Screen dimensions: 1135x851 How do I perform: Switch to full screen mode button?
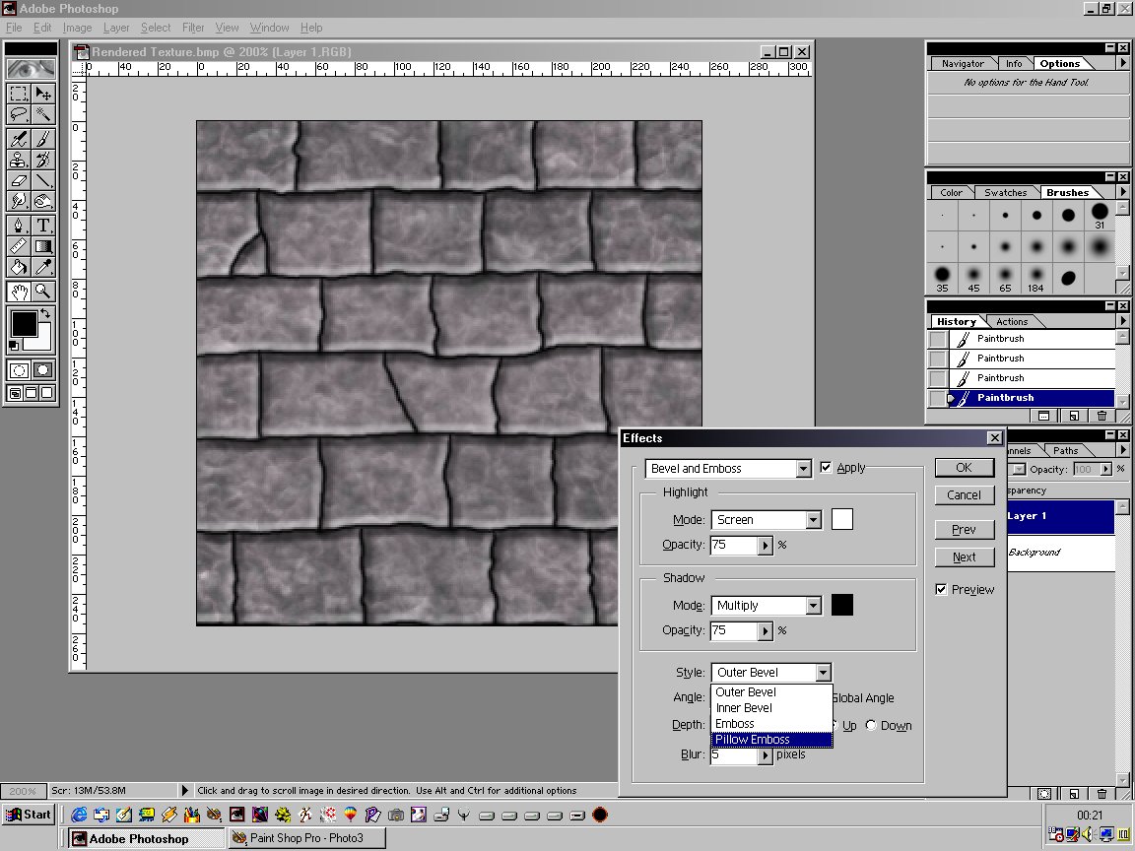point(47,392)
